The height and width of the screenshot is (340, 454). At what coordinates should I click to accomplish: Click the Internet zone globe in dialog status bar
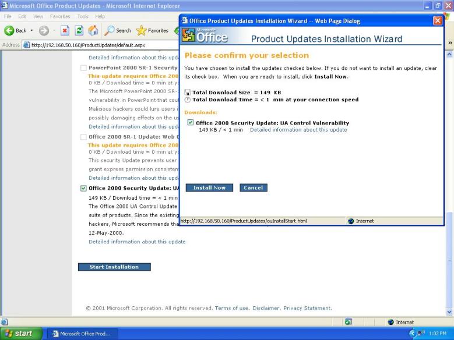tap(351, 221)
